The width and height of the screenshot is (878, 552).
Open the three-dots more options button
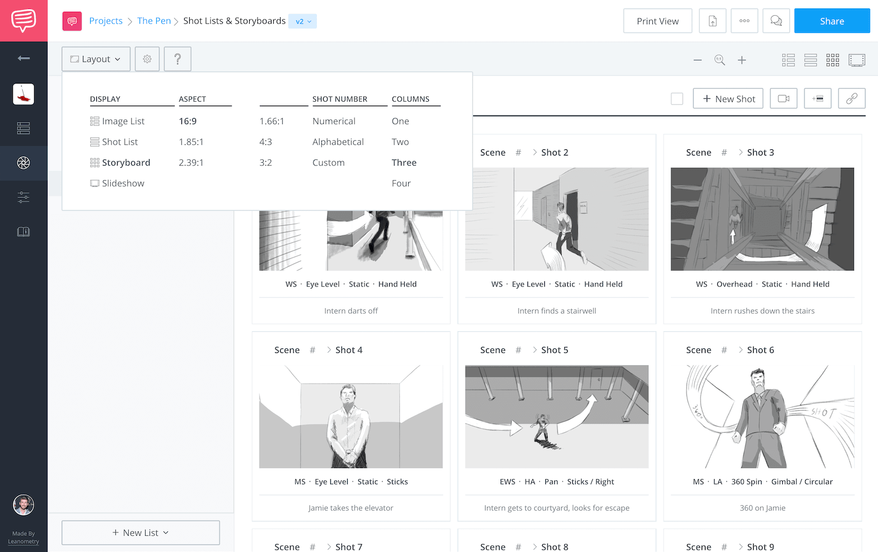coord(744,21)
